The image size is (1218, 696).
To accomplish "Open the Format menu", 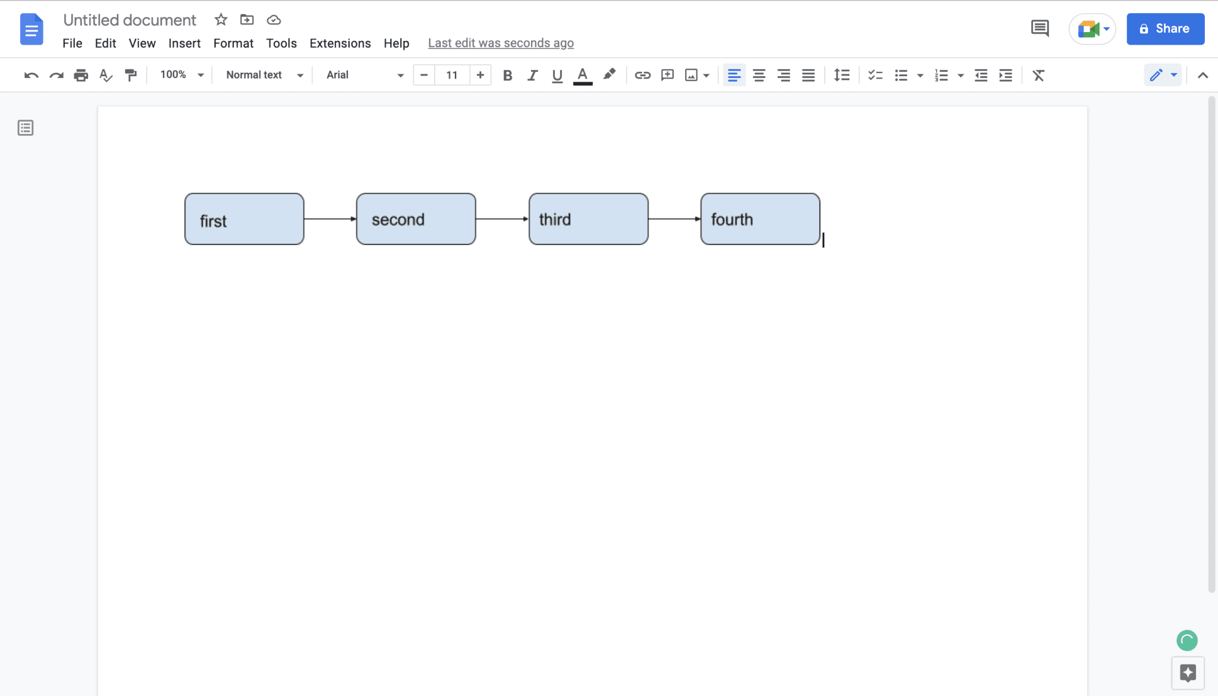I will click(233, 43).
